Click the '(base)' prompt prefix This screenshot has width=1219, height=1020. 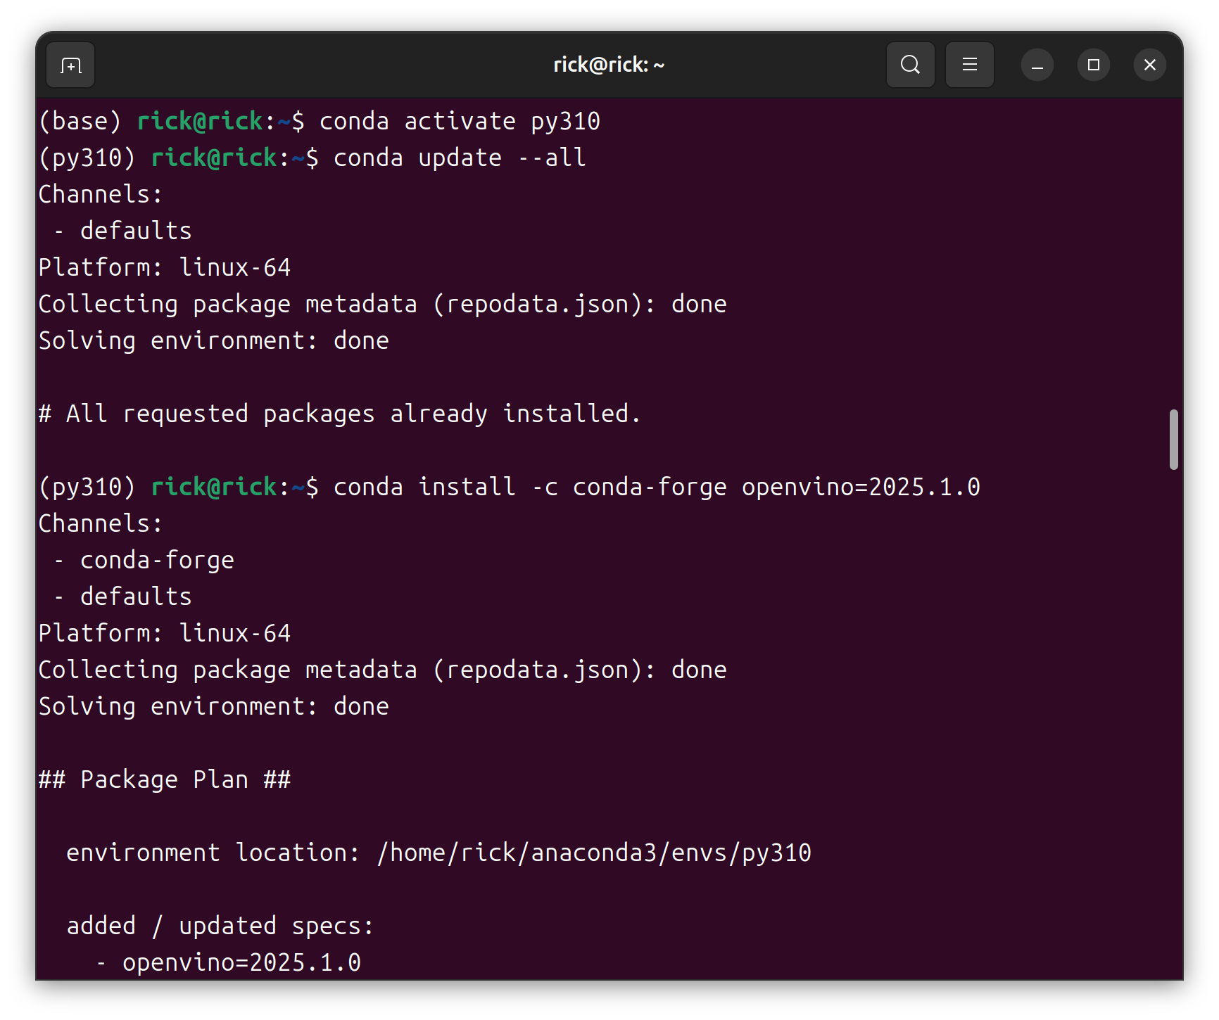80,121
